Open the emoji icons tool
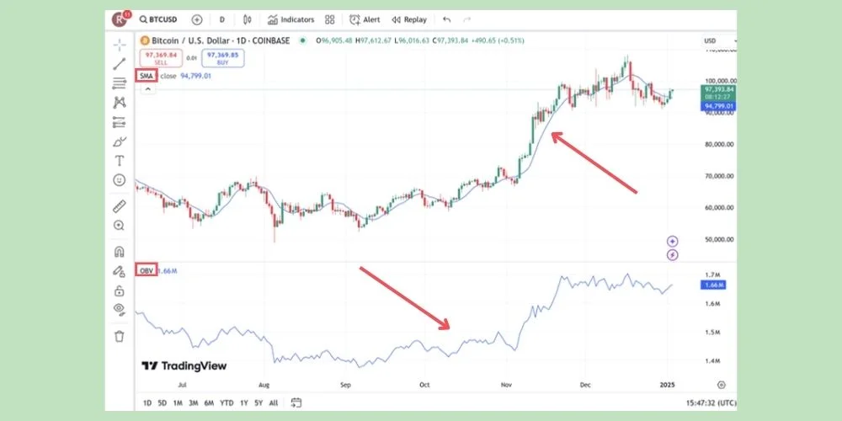 pyautogui.click(x=120, y=180)
